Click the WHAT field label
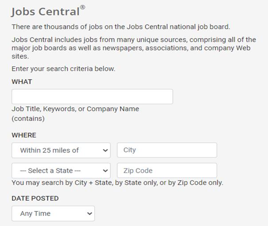Image resolution: width=268 pixels, height=226 pixels. 22,82
